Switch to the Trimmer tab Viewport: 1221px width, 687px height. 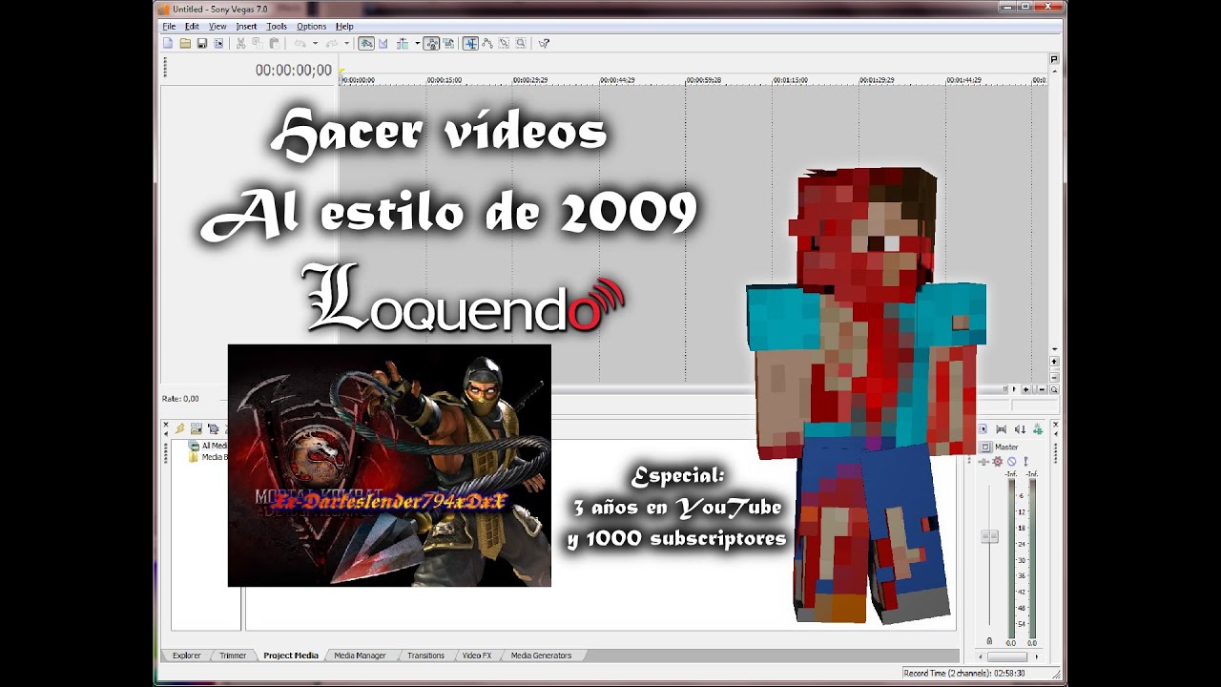pyautogui.click(x=233, y=656)
